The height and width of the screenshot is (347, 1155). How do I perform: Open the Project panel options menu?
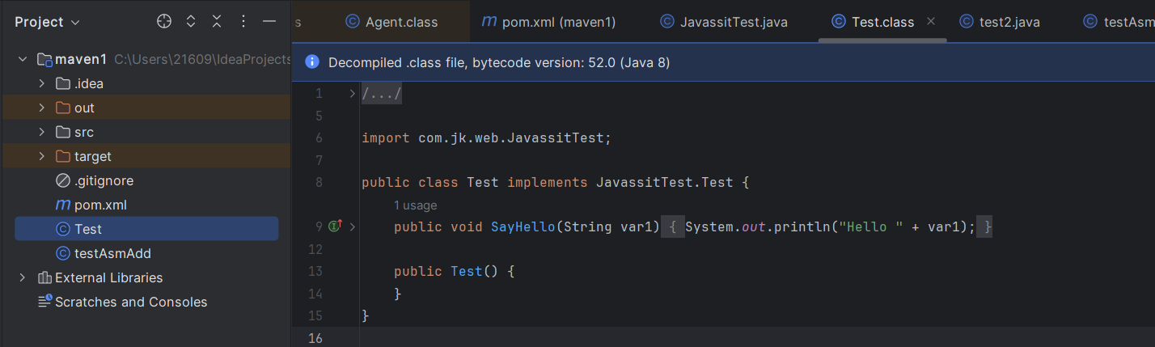(x=243, y=22)
